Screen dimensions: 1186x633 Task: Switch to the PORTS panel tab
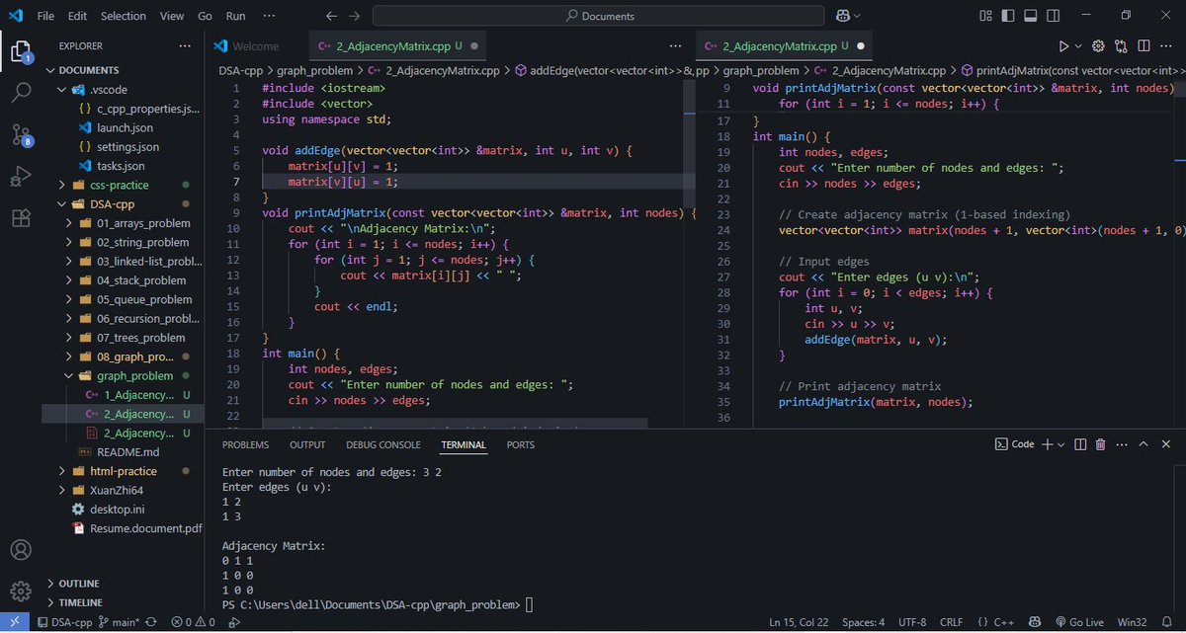tap(521, 444)
